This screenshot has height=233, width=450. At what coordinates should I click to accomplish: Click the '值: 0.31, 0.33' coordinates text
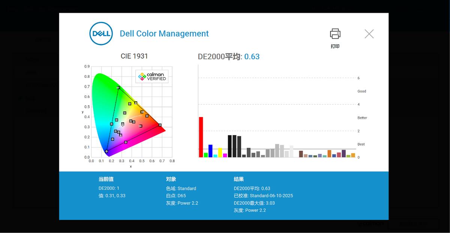point(112,195)
